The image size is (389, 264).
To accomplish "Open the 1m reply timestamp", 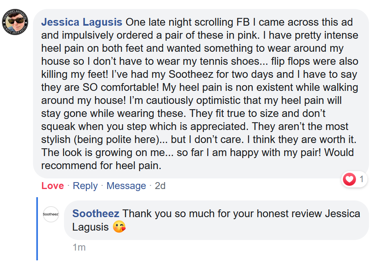I will [79, 247].
